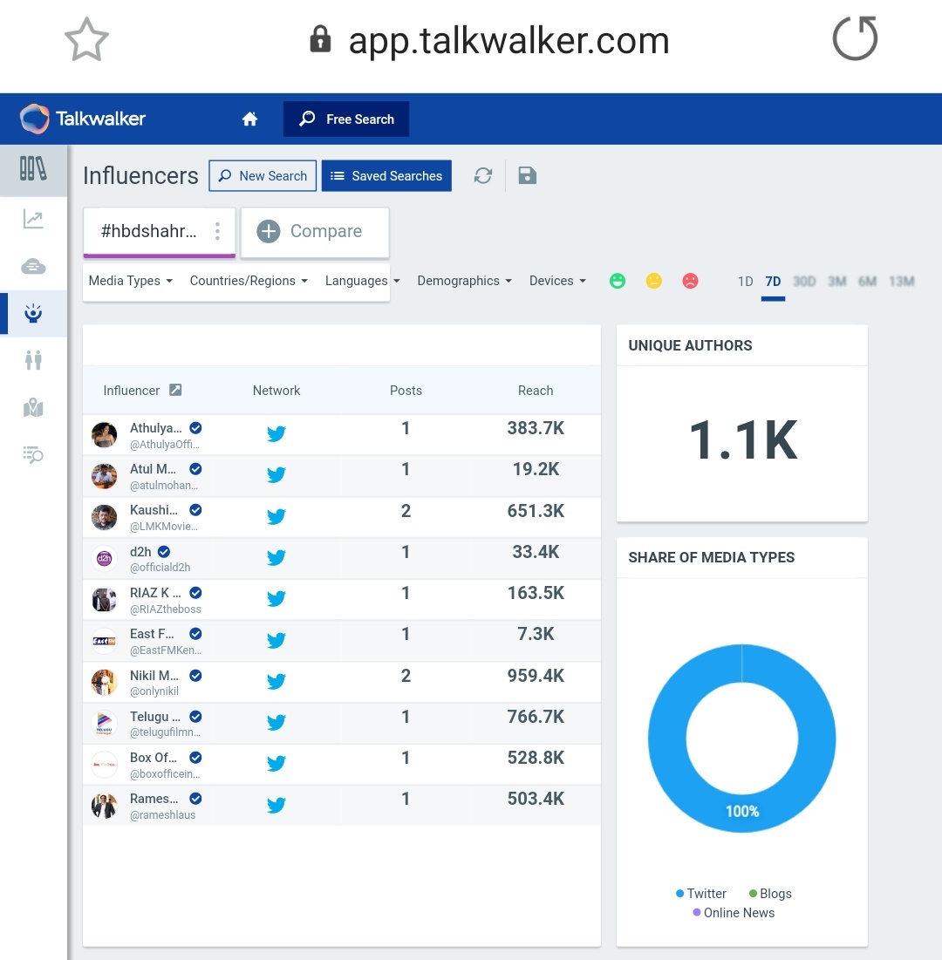Open Saved Searches

(x=386, y=176)
